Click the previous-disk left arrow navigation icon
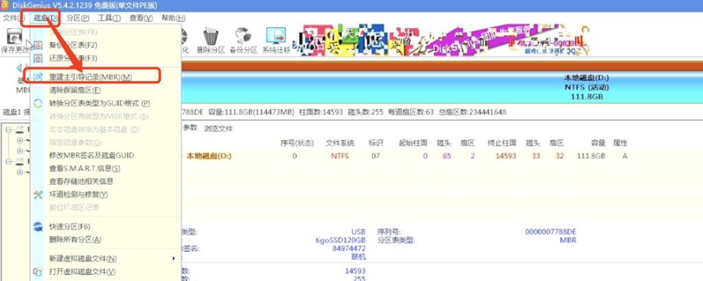Screen dimensions: 703x281 [19, 69]
